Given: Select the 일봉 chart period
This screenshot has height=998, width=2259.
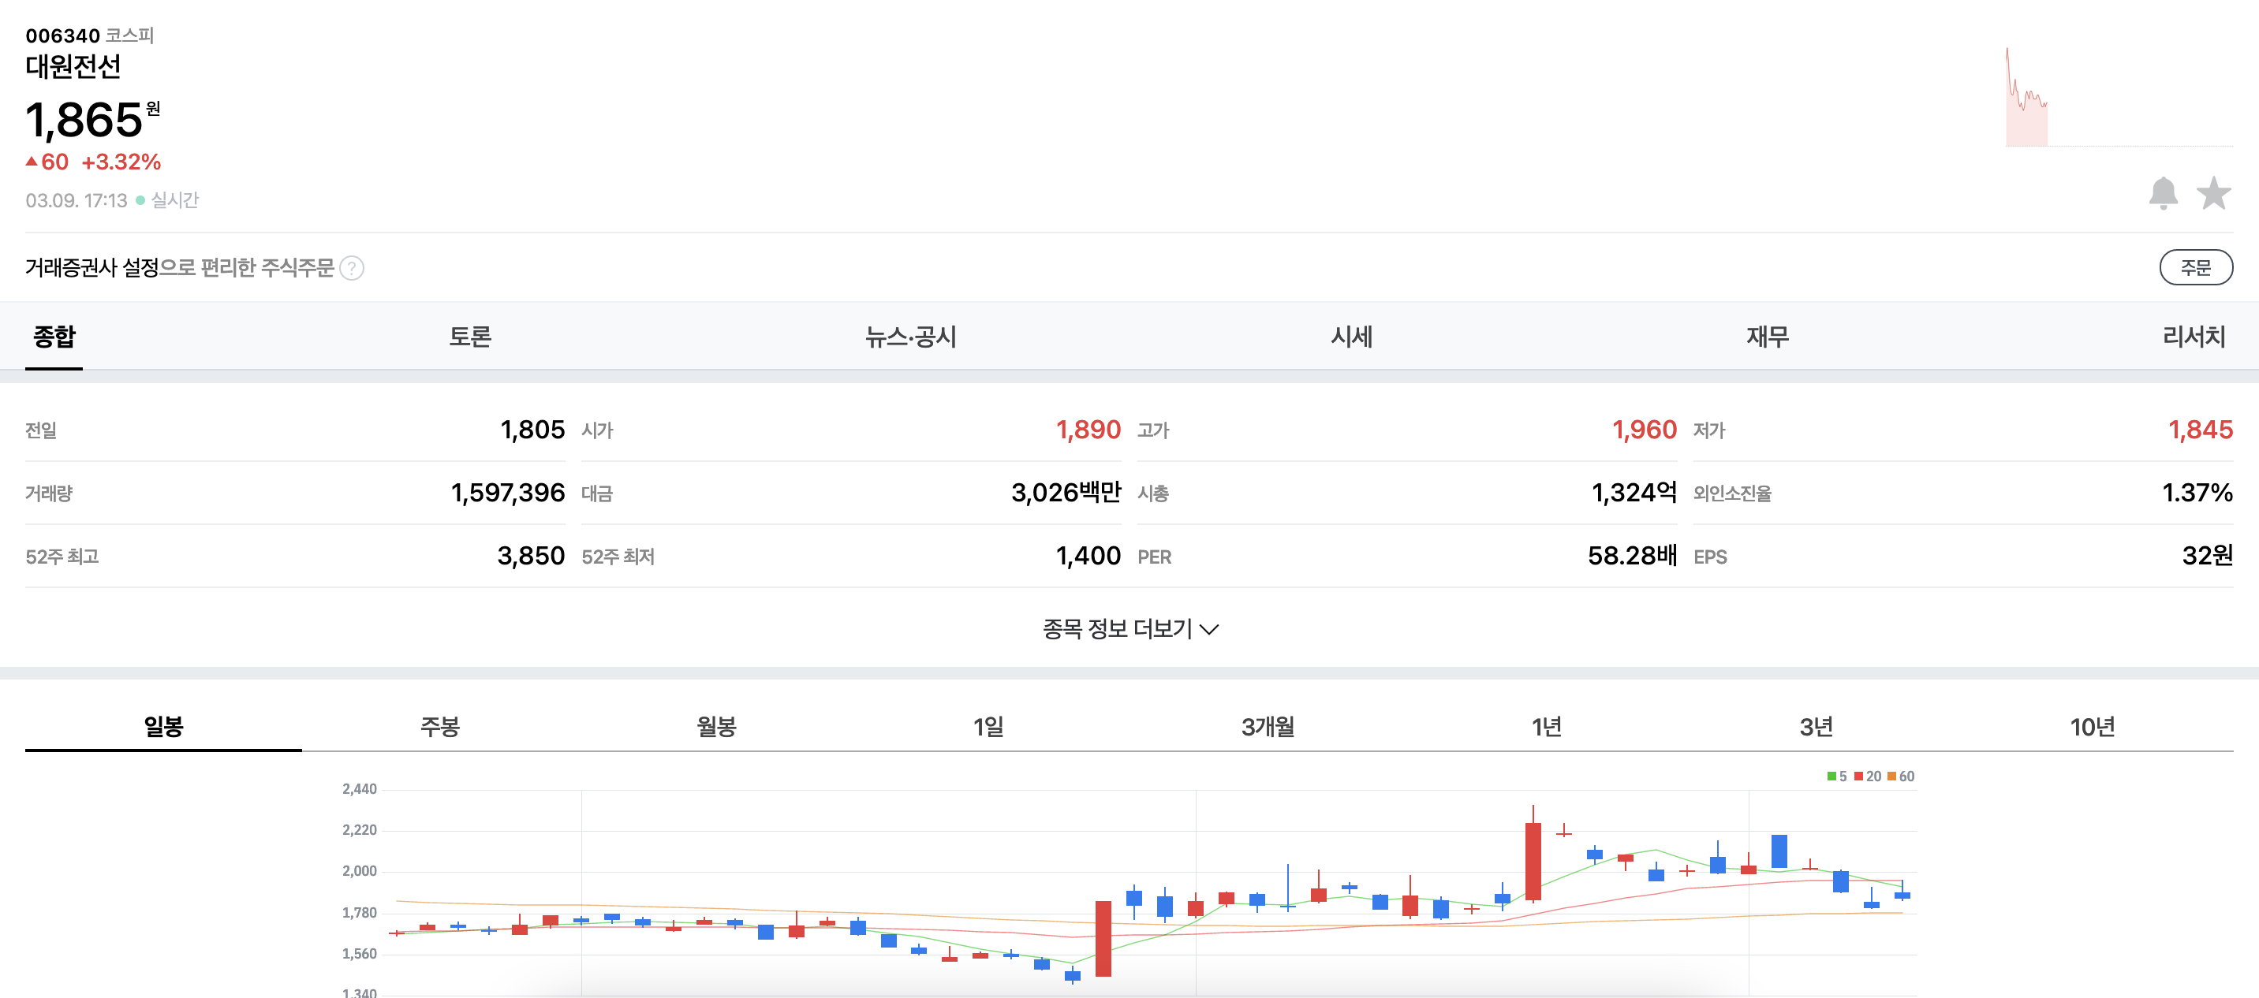Looking at the screenshot, I should click(163, 726).
